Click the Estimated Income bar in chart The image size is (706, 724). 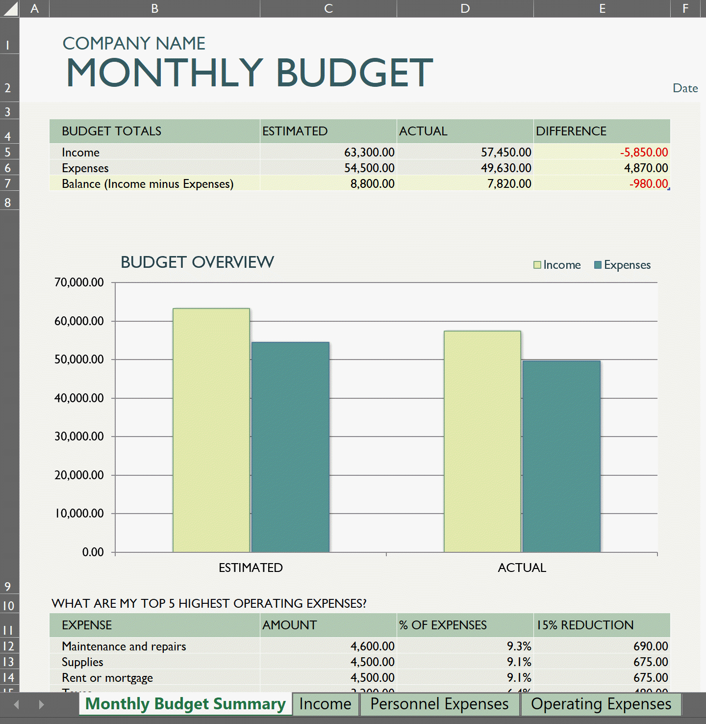point(211,430)
